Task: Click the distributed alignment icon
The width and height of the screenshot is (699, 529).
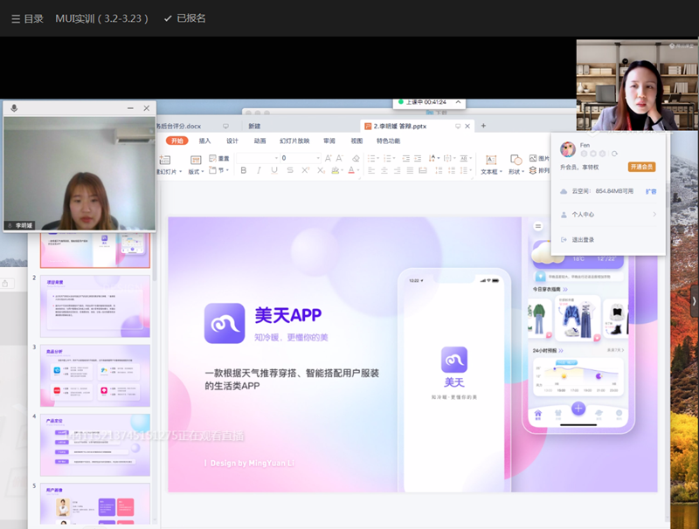Action: click(x=423, y=170)
